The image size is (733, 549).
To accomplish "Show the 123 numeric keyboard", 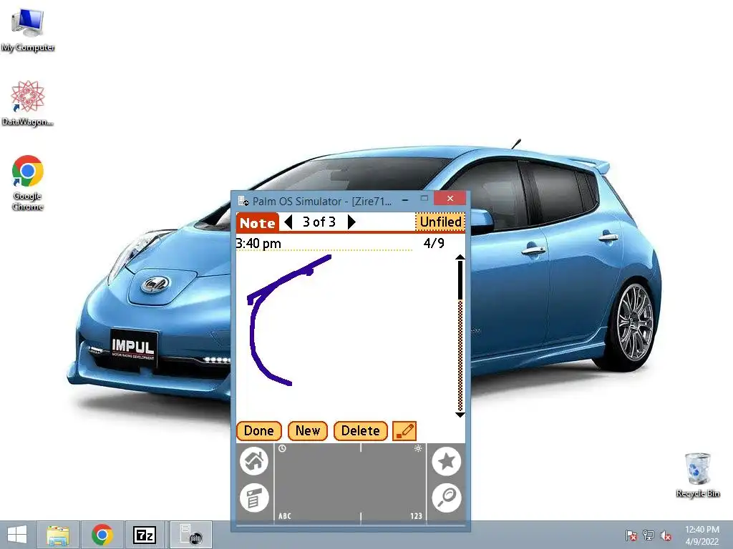I will (416, 516).
